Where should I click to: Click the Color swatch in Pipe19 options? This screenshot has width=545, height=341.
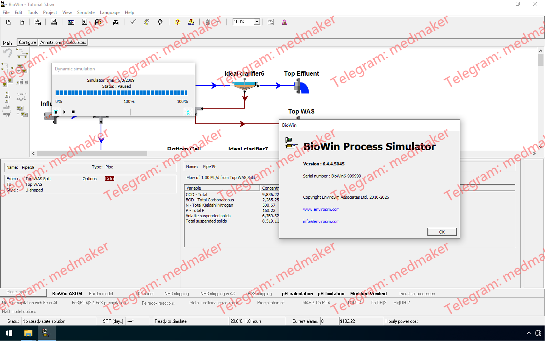point(110,179)
